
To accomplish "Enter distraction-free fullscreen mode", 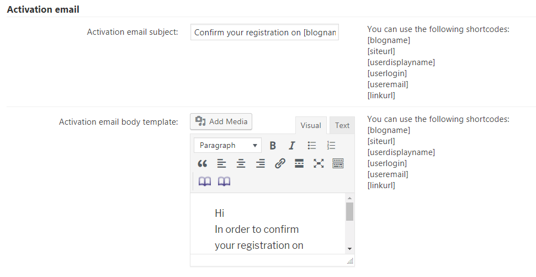I will click(319, 163).
